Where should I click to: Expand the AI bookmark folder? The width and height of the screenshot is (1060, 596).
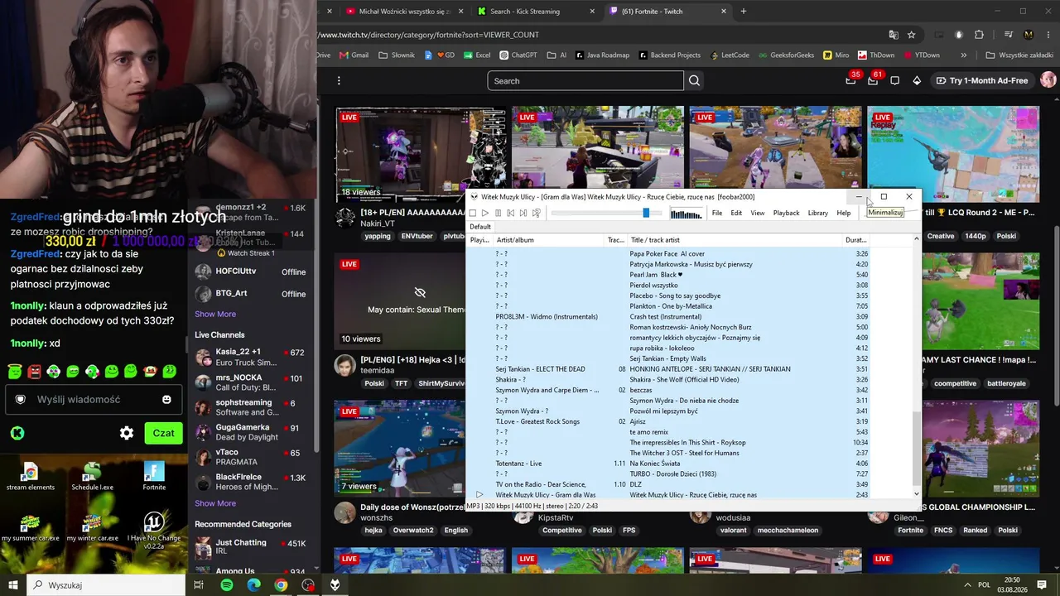point(556,55)
